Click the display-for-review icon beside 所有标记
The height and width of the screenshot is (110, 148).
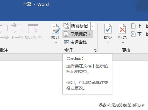[x=66, y=26]
